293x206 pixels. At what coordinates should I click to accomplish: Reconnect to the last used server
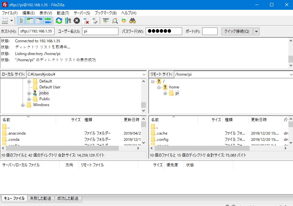95,21
